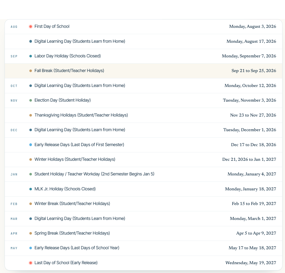Click the AUG month label
Viewport: 285px width, 273px height.
coord(14,27)
